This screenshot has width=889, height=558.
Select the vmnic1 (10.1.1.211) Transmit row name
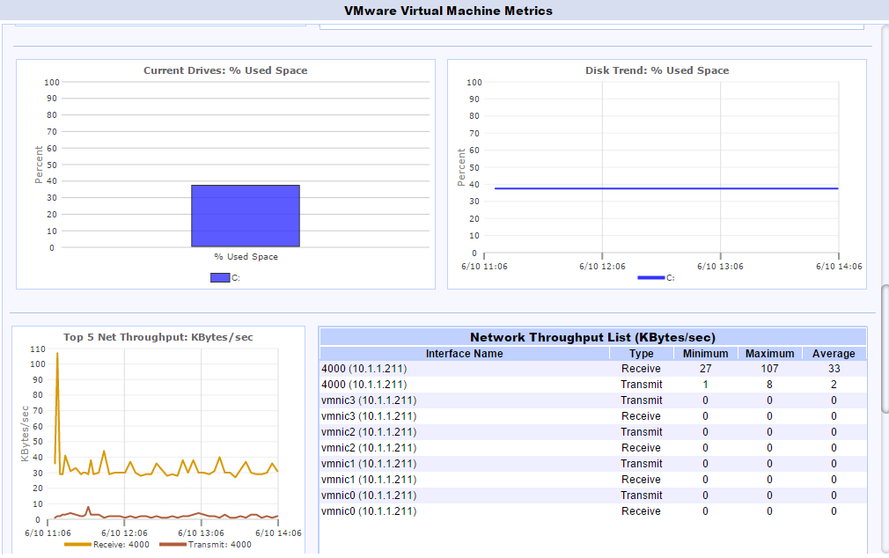point(369,464)
